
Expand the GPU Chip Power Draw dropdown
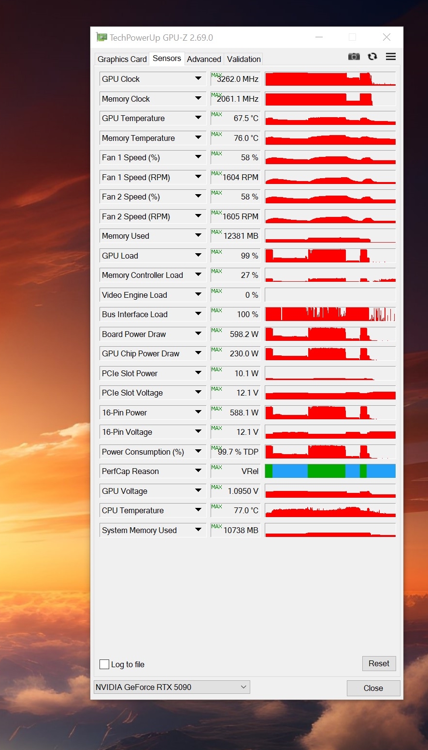(x=198, y=353)
